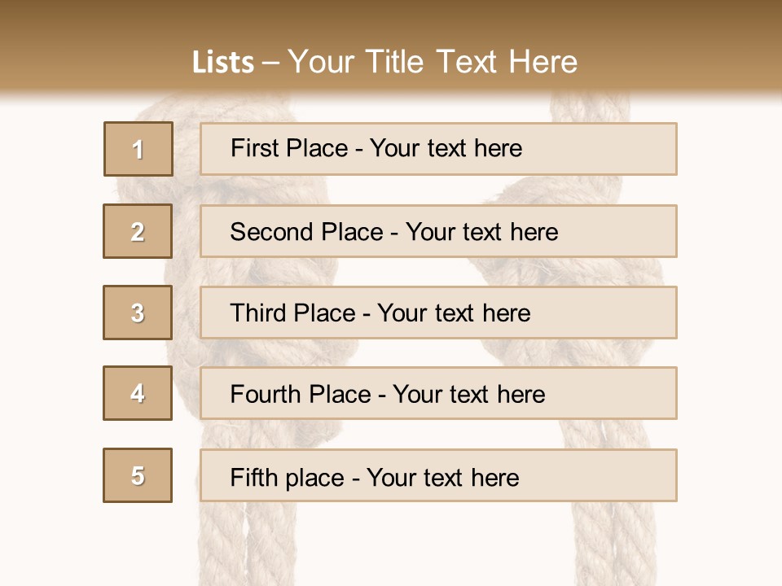The image size is (782, 586).
Task: Select the number 4 box
Action: pos(138,393)
